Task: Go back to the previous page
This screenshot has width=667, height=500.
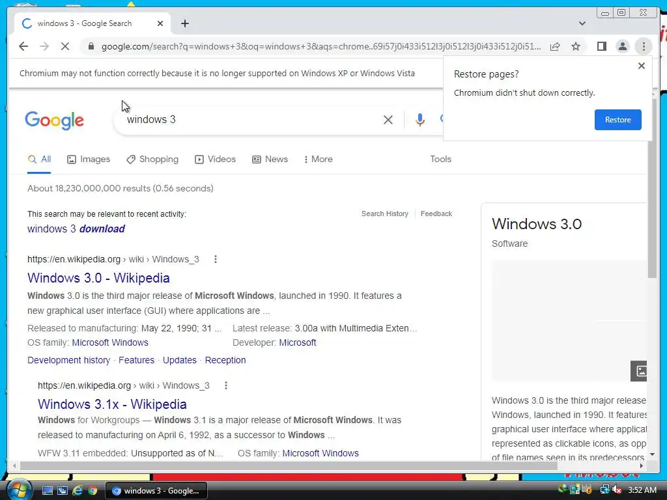Action: pos(23,46)
